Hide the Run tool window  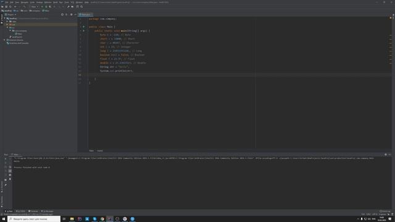(x=389, y=155)
